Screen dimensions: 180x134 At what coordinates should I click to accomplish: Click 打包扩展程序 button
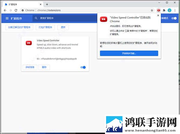[x=45, y=27]
